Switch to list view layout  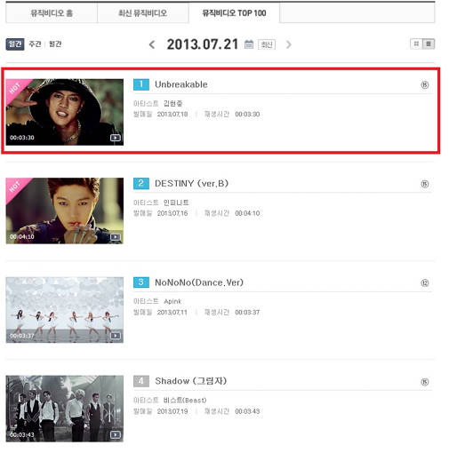(x=429, y=44)
